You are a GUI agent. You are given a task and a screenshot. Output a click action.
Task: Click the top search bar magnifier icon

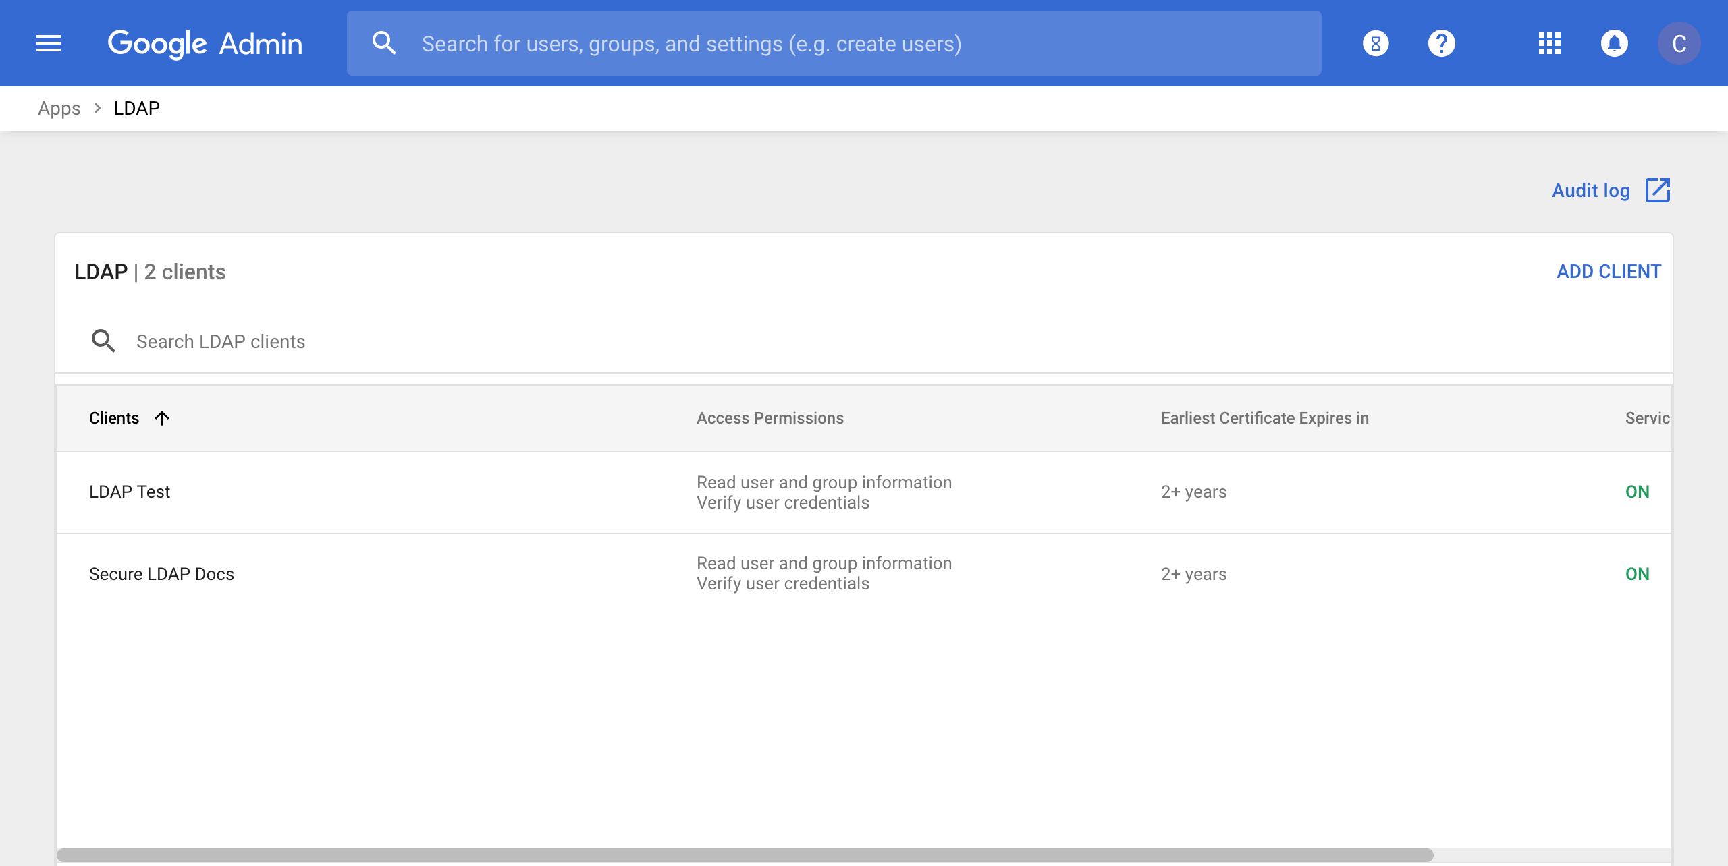(384, 43)
